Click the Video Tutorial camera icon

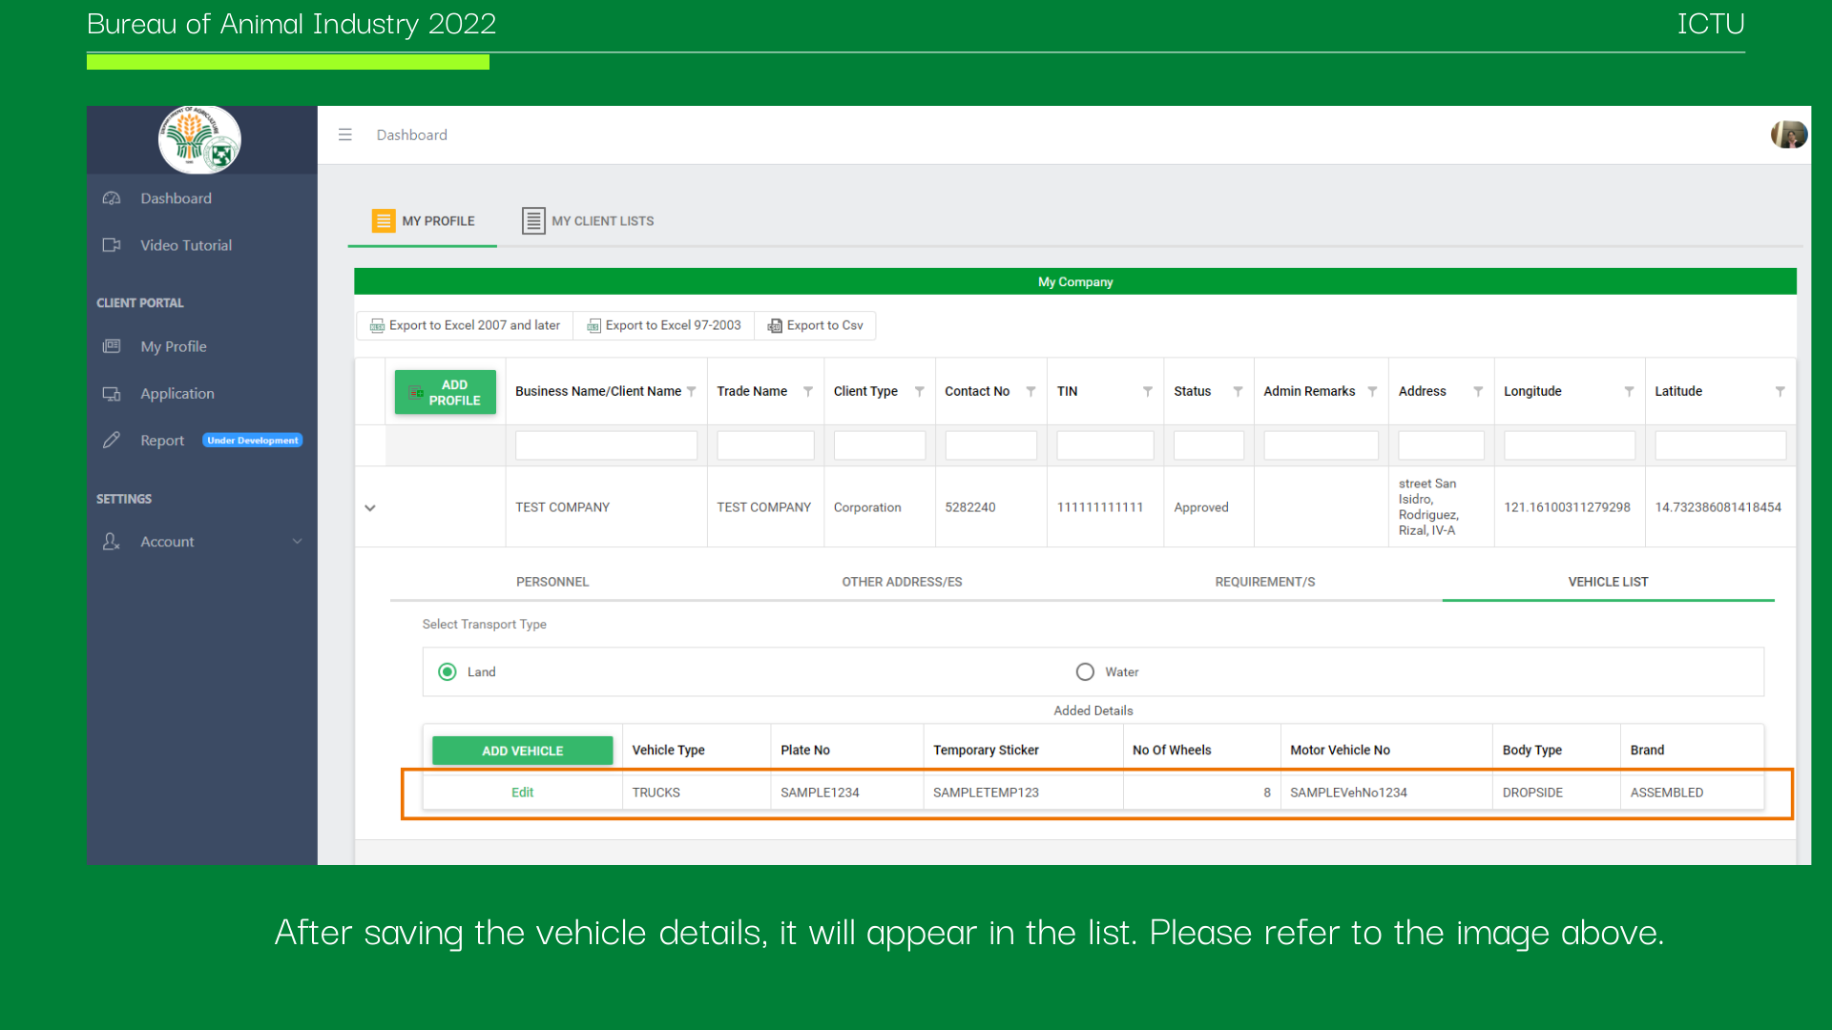click(x=112, y=245)
